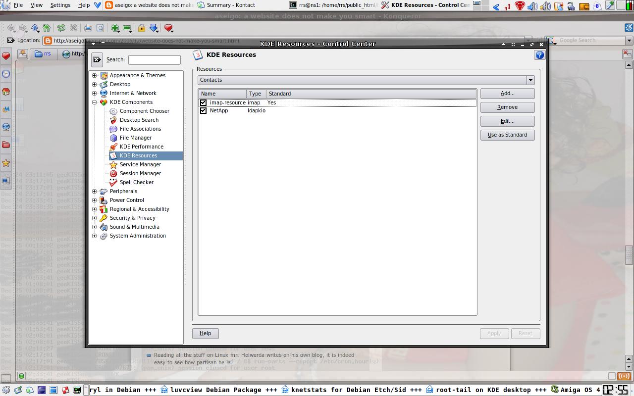
Task: Reload the page in Konqueror
Action: click(61, 28)
